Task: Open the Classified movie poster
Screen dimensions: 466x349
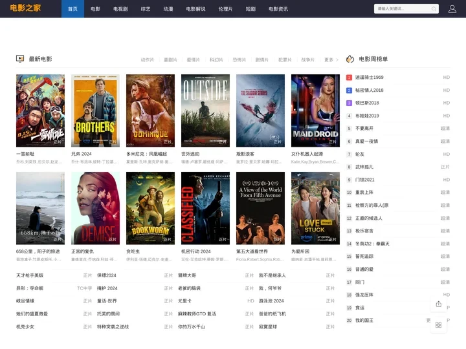Action: (205, 208)
